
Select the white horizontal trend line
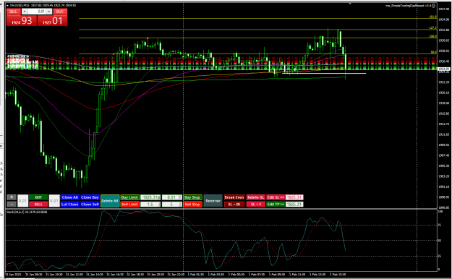point(324,73)
